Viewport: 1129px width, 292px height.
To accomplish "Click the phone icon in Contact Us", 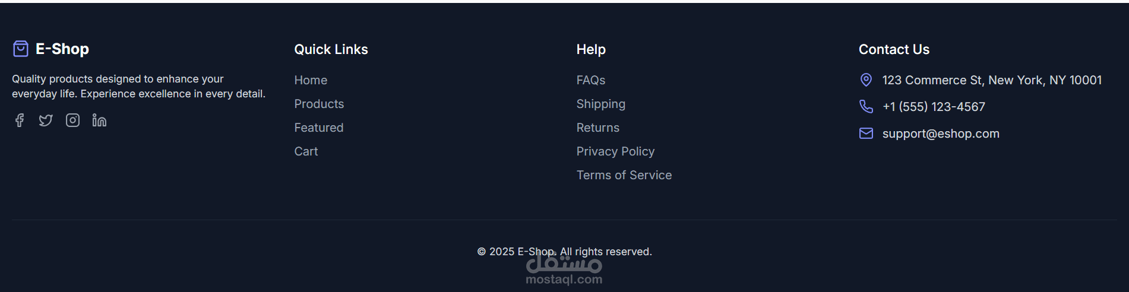I will [x=866, y=107].
